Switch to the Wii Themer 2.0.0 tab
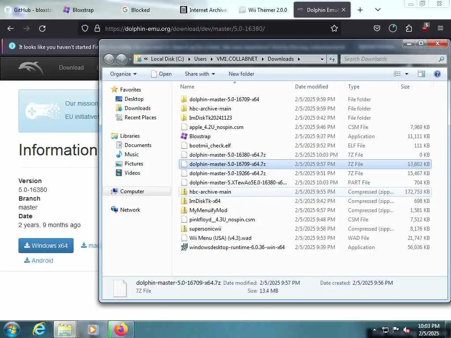 263,10
